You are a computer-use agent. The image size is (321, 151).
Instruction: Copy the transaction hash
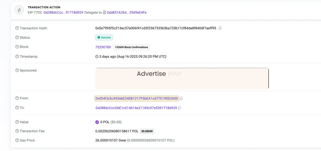220,28
